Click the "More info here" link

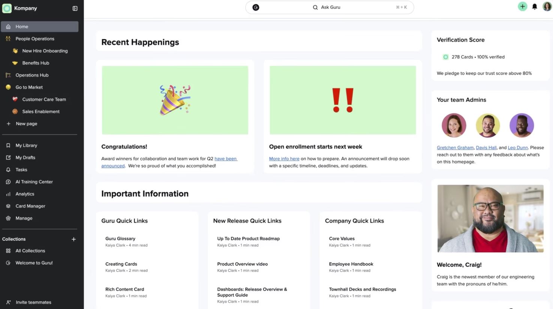284,159
